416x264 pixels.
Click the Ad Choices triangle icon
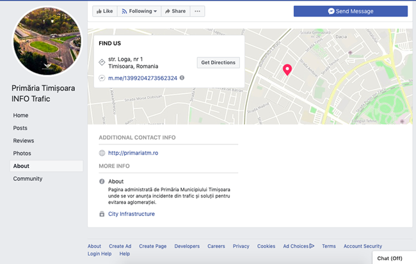tap(312, 246)
